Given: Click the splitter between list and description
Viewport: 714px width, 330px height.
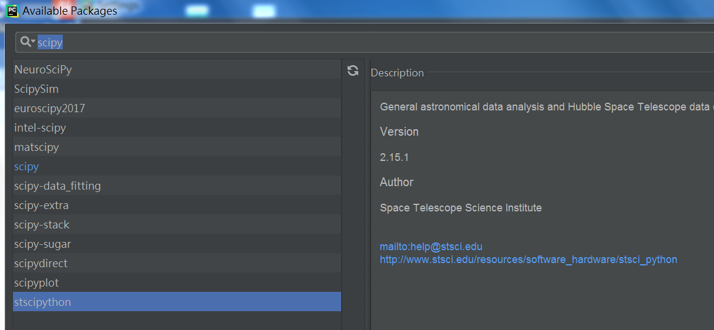Looking at the screenshot, I should pyautogui.click(x=368, y=194).
